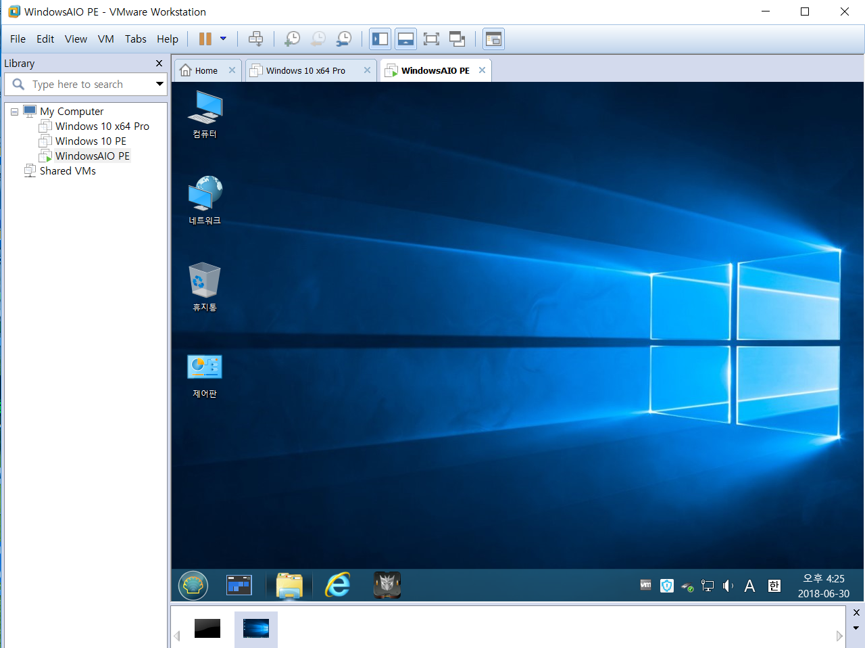The width and height of the screenshot is (865, 648).
Task: Switch to Unity mode
Action: 458,39
